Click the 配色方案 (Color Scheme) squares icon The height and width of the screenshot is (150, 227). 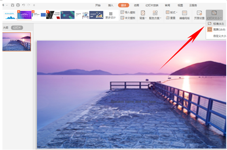[155, 13]
